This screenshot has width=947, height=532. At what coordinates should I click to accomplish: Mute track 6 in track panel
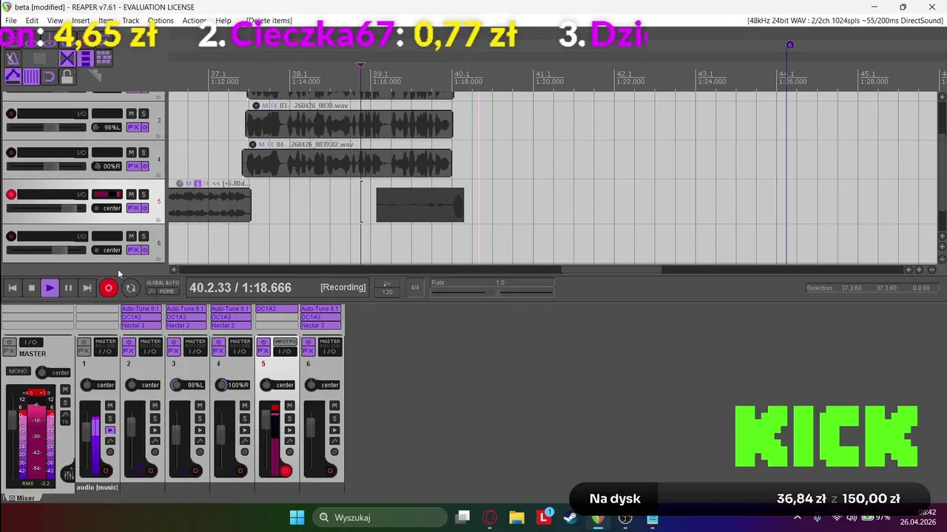coord(132,236)
